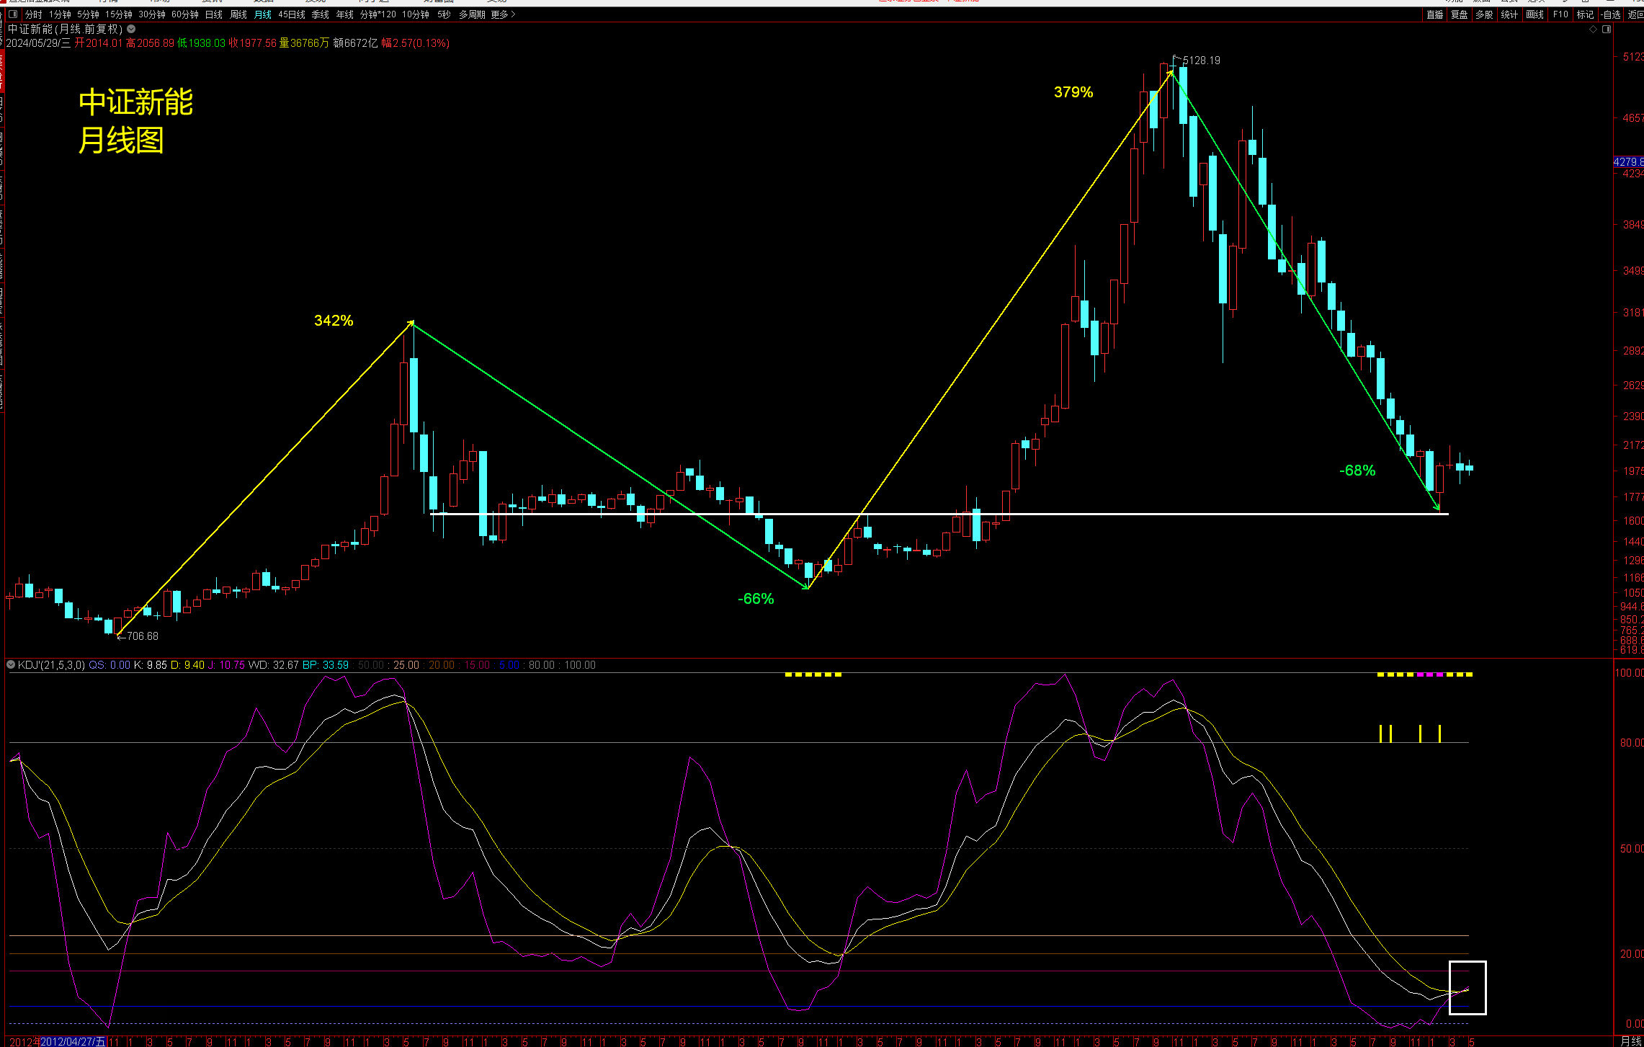Screen dimensions: 1644x1047
Task: Expand the KDJ indicator dropdown arrow
Action: tap(11, 664)
